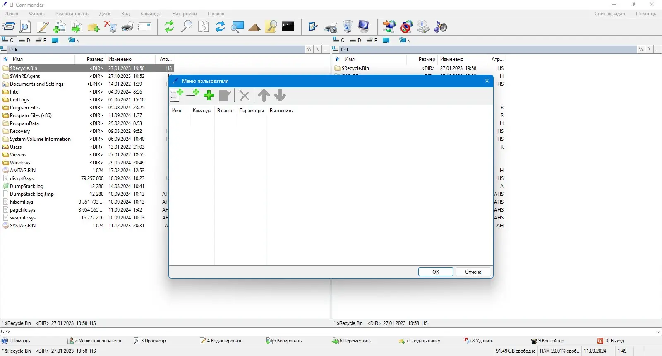Click the gray edit item icon in dialog
The height and width of the screenshot is (356, 662).
tap(225, 96)
